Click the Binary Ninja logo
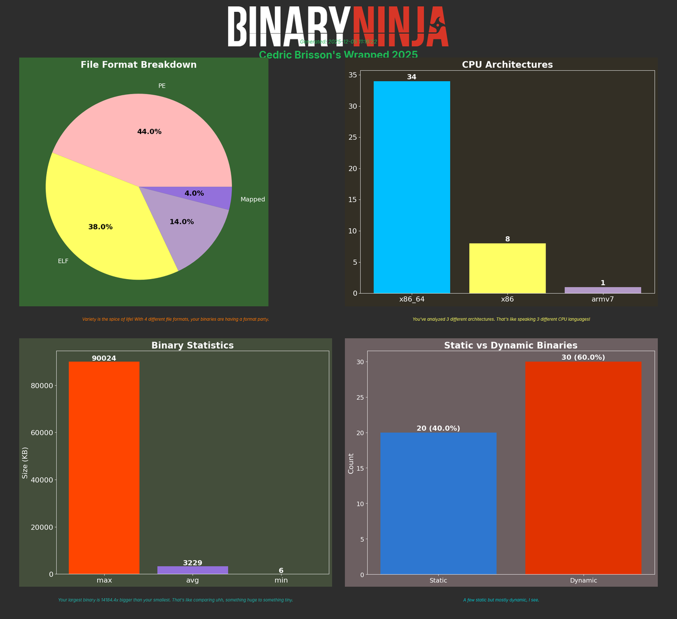Viewport: 677px width, 619px height. (x=338, y=26)
